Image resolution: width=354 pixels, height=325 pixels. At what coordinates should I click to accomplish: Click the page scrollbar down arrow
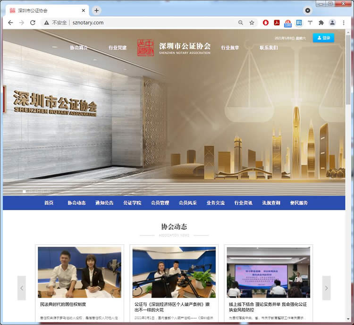[348, 319]
